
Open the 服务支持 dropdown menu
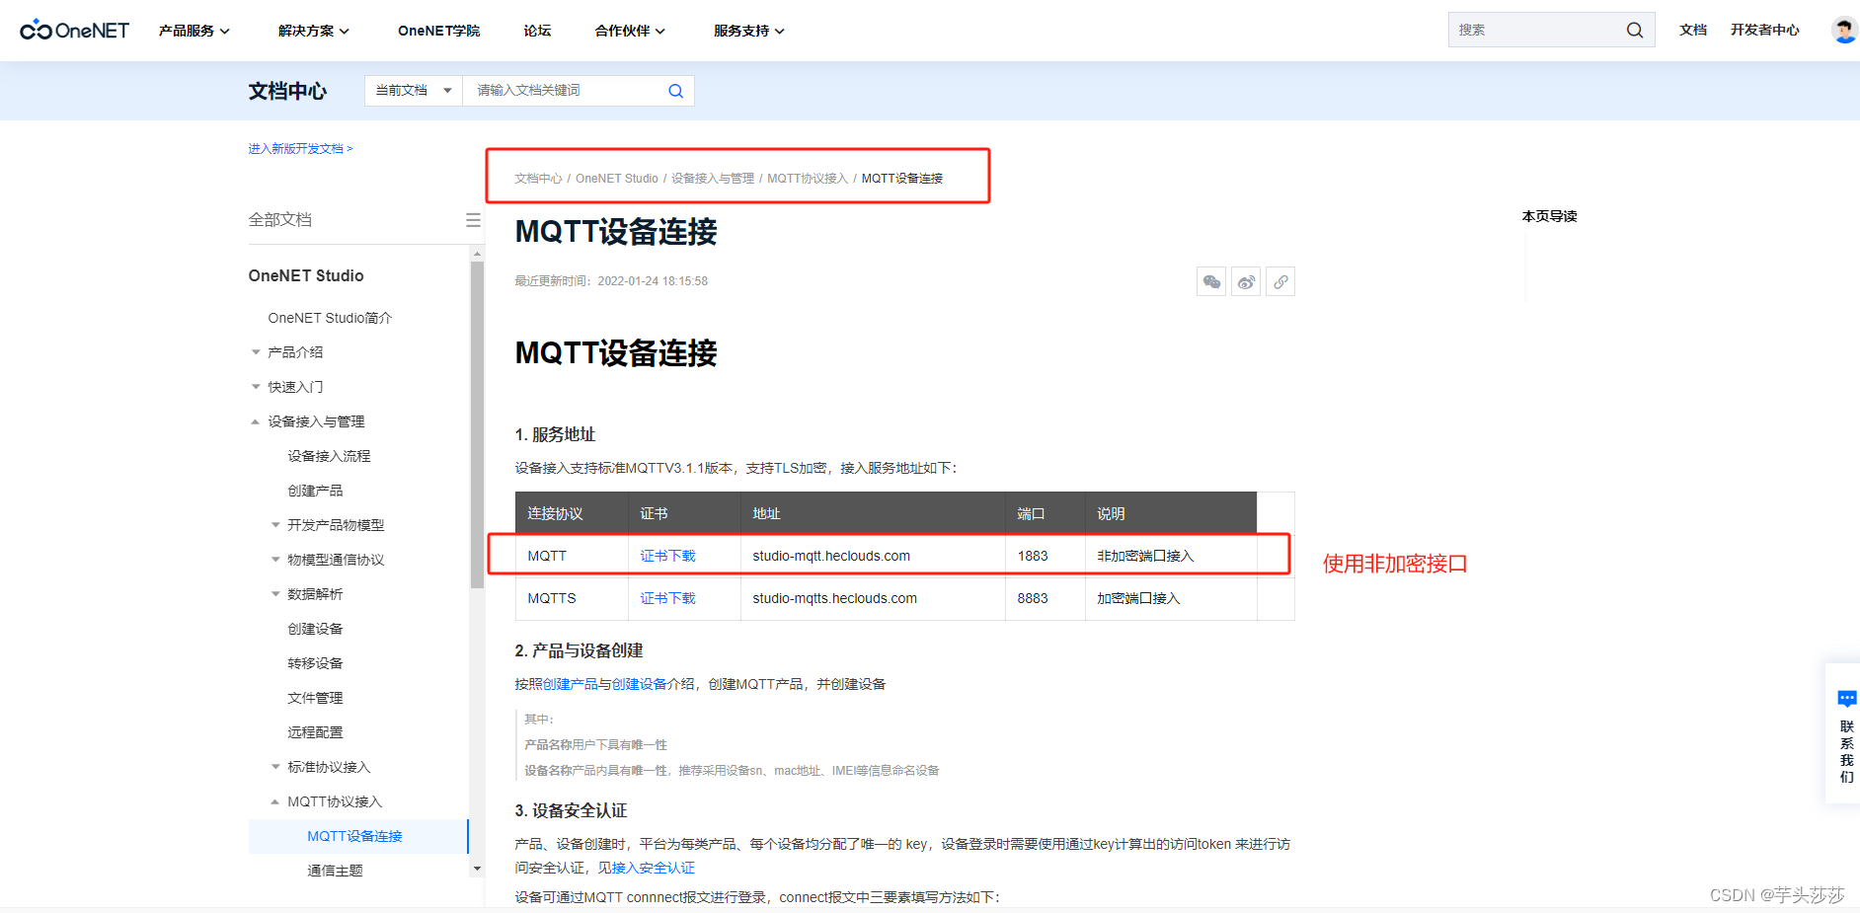(x=749, y=31)
